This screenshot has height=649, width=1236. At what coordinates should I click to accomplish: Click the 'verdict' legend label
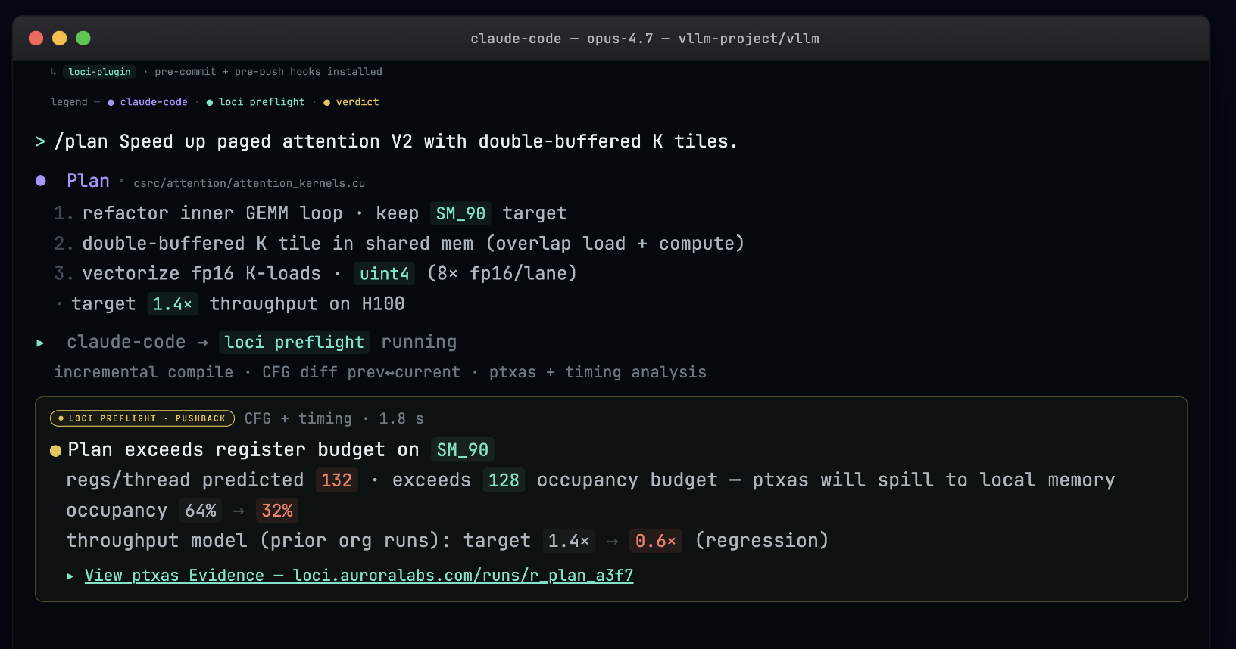357,102
